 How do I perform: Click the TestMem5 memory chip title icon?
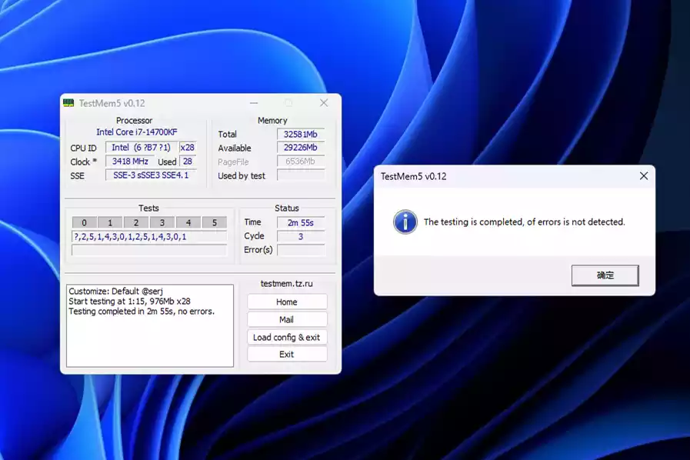68,103
